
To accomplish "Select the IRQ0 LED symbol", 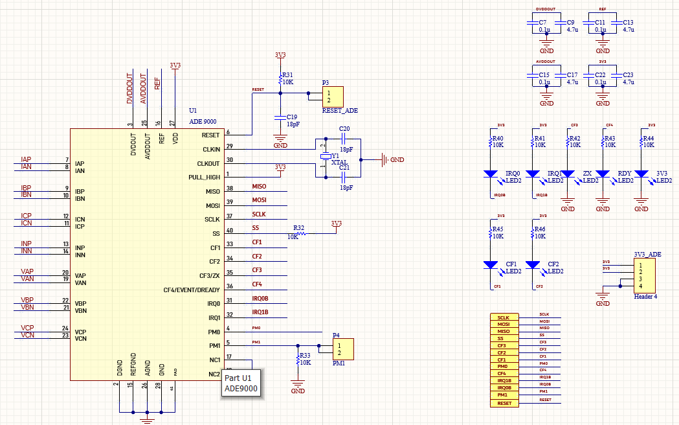I will 490,174.
